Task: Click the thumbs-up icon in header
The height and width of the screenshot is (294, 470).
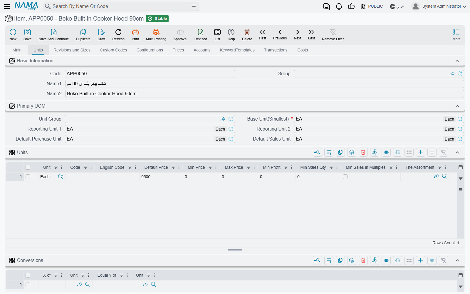Action: coord(351,6)
